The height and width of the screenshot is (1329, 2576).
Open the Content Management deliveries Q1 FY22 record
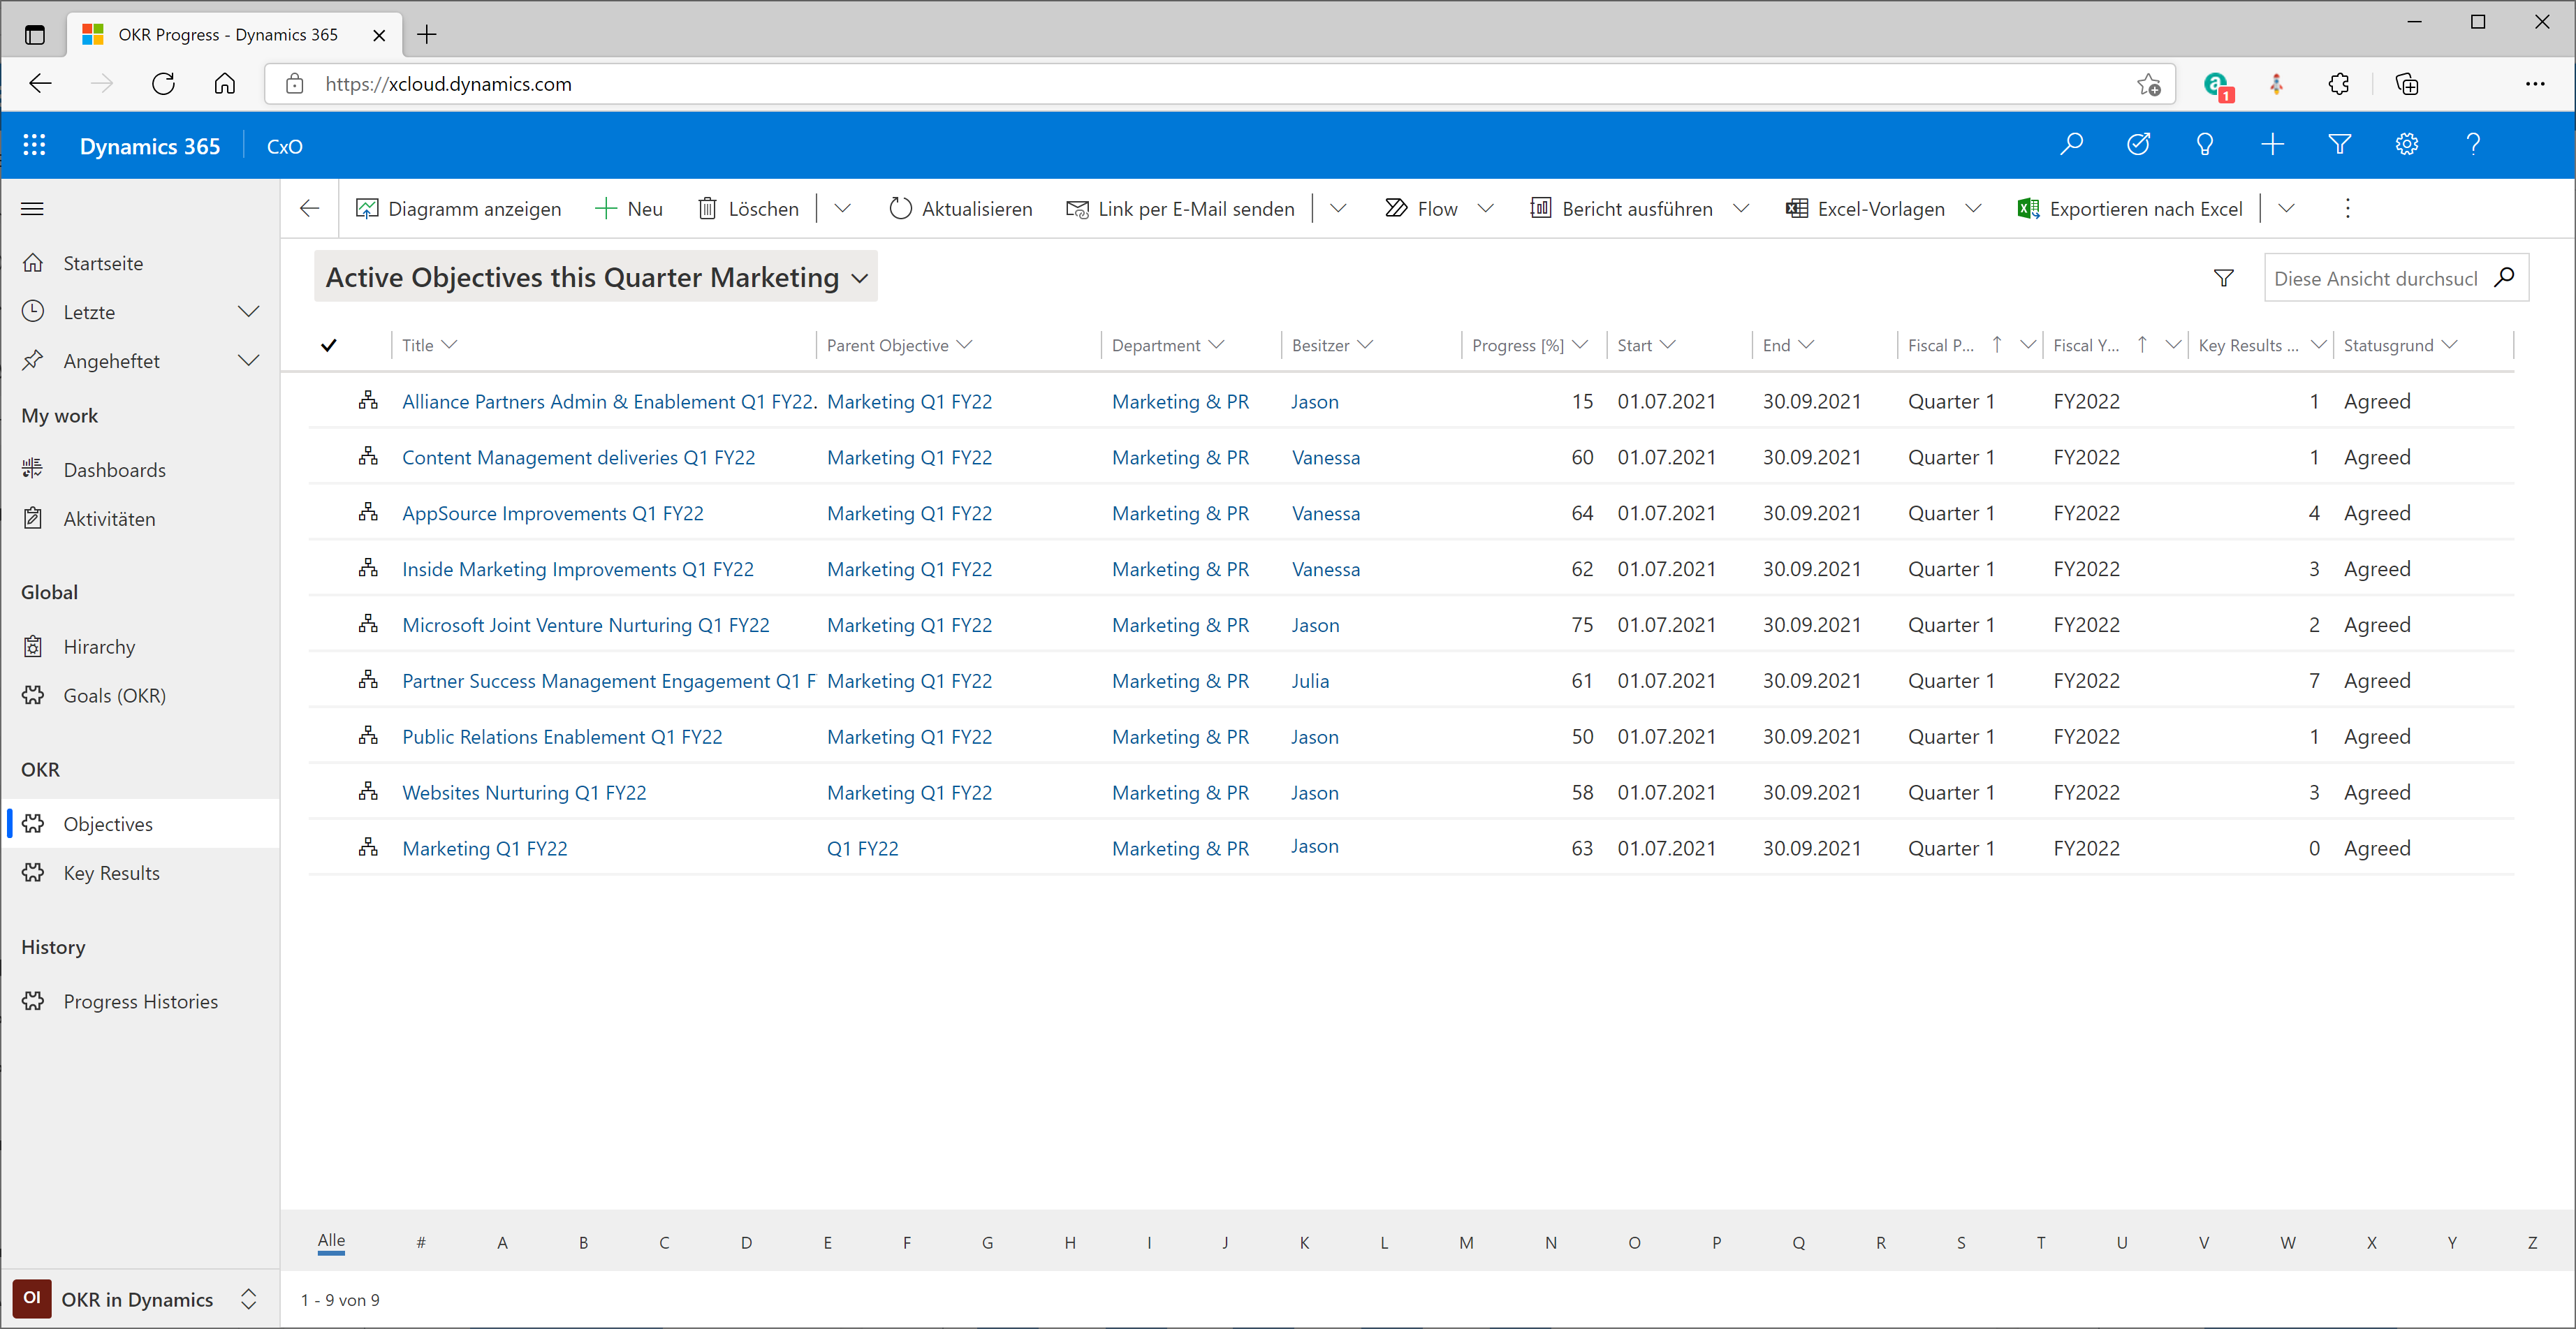point(578,457)
